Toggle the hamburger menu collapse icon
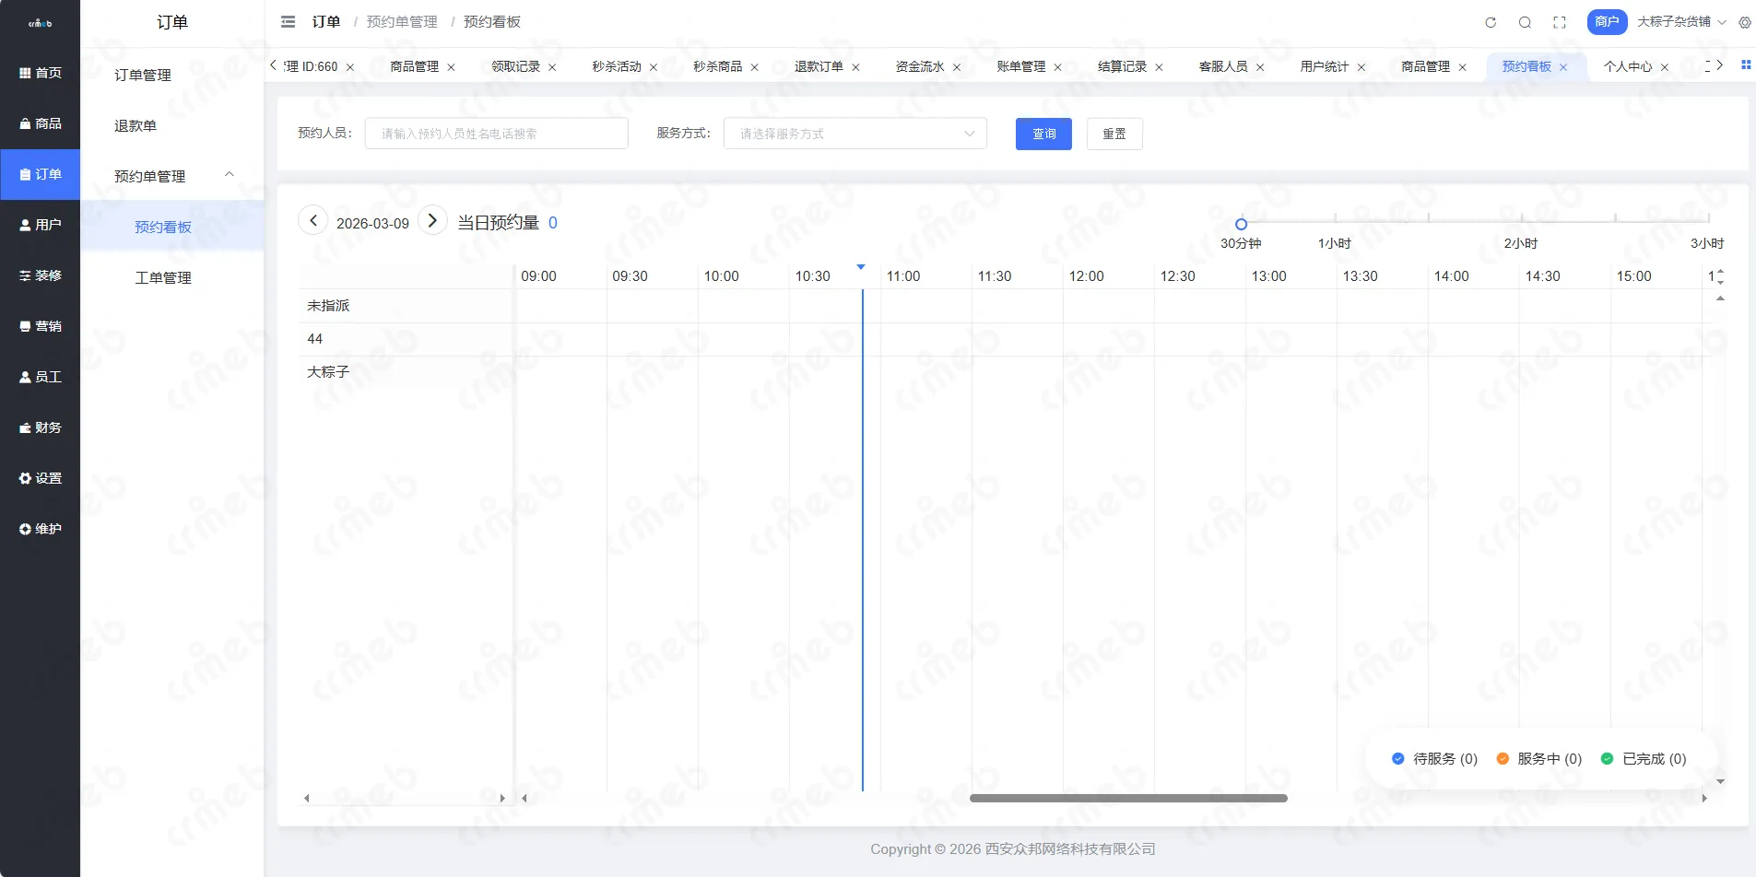The height and width of the screenshot is (877, 1756). tap(288, 22)
